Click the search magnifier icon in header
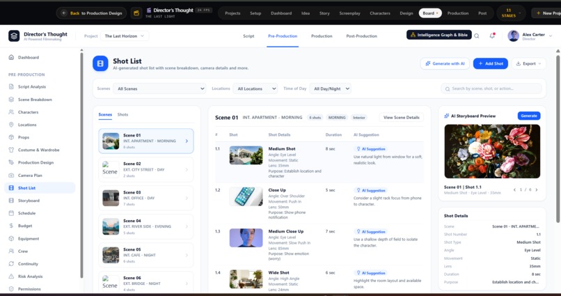 (477, 36)
